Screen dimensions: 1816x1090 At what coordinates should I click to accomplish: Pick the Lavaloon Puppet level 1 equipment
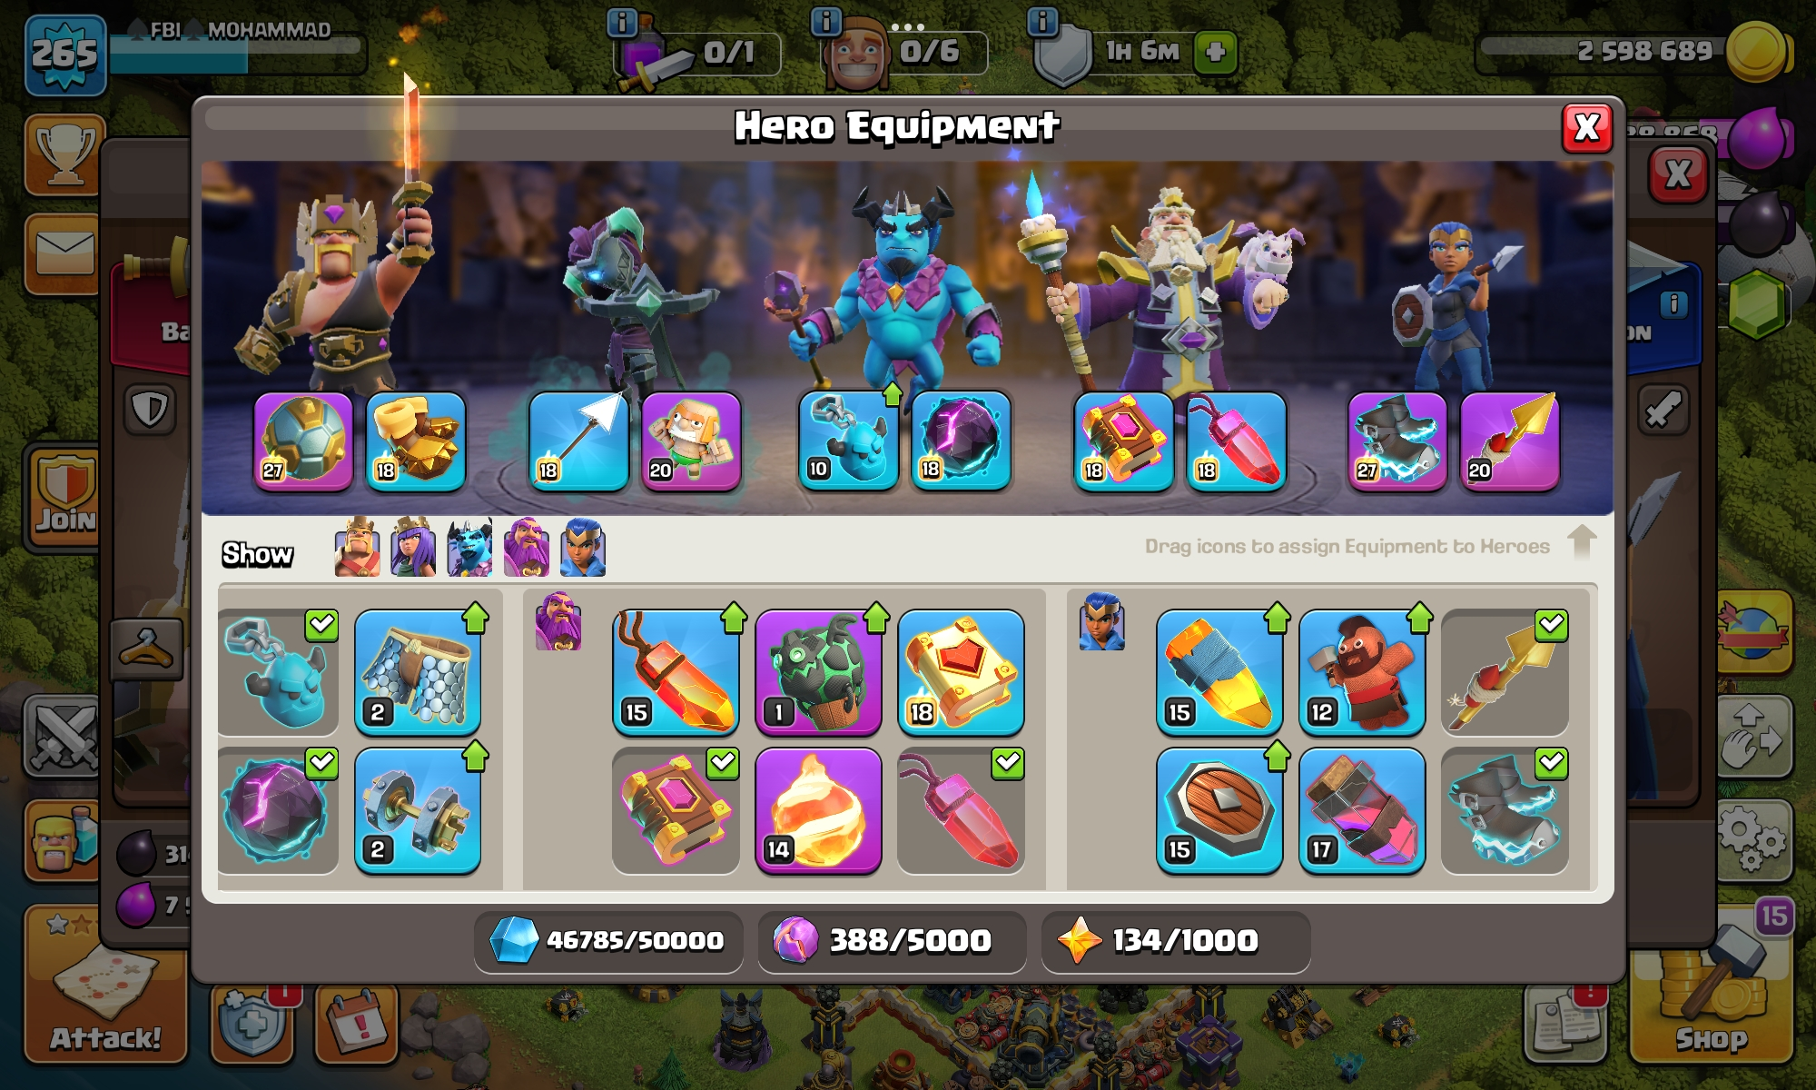[818, 672]
